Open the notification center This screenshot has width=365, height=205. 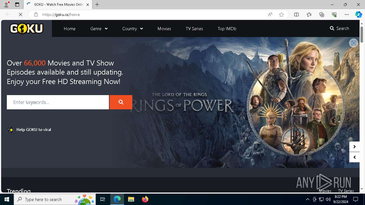356,199
